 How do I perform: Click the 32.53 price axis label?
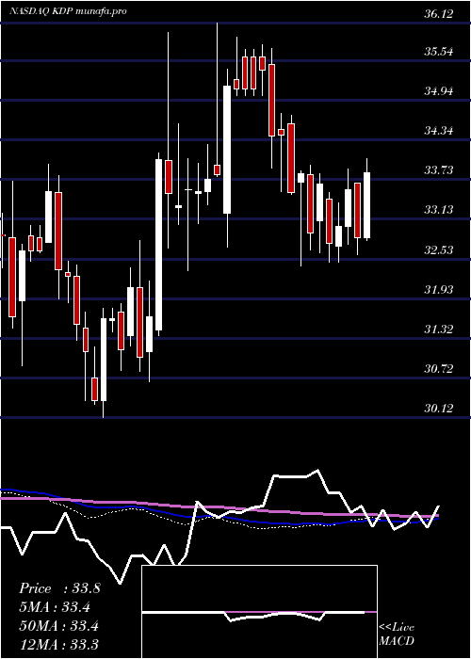(439, 250)
